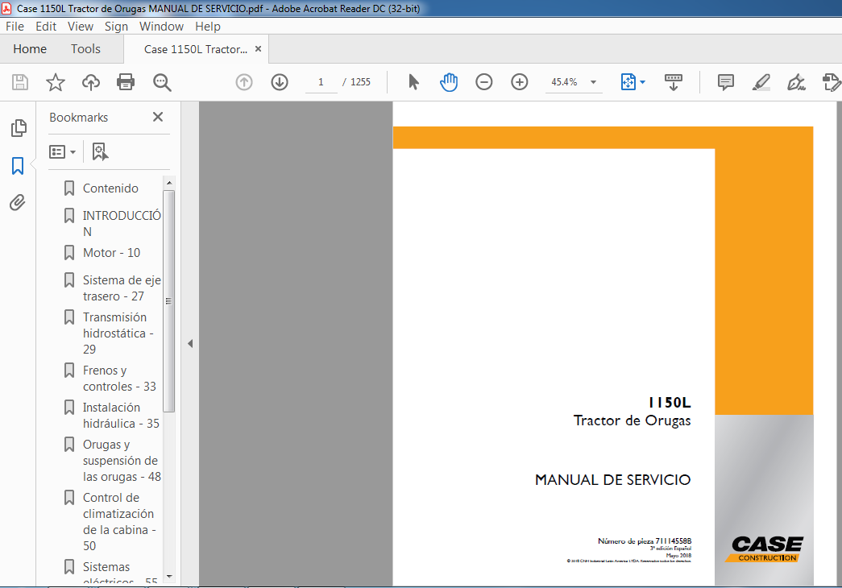Expand fit page options arrow
This screenshot has width=842, height=588.
643,82
